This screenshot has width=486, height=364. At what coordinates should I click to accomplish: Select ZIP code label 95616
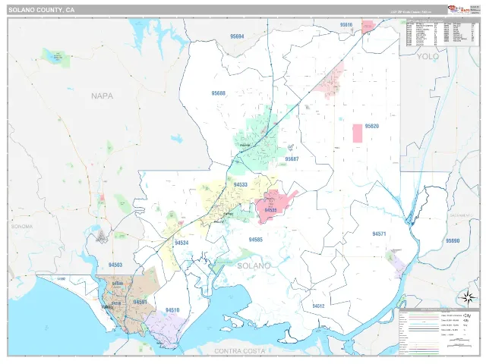pyautogui.click(x=346, y=25)
